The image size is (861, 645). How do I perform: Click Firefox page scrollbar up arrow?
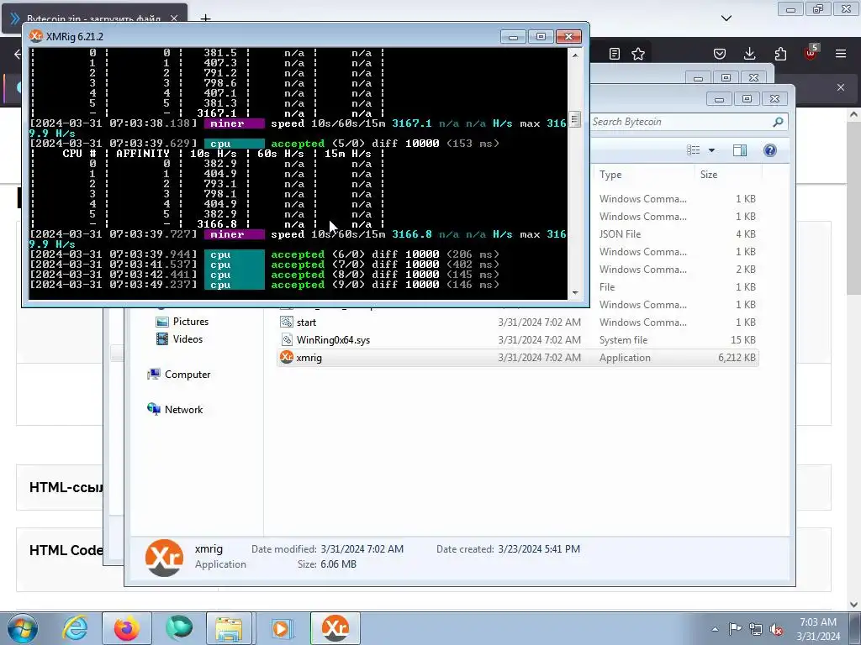tap(854, 114)
